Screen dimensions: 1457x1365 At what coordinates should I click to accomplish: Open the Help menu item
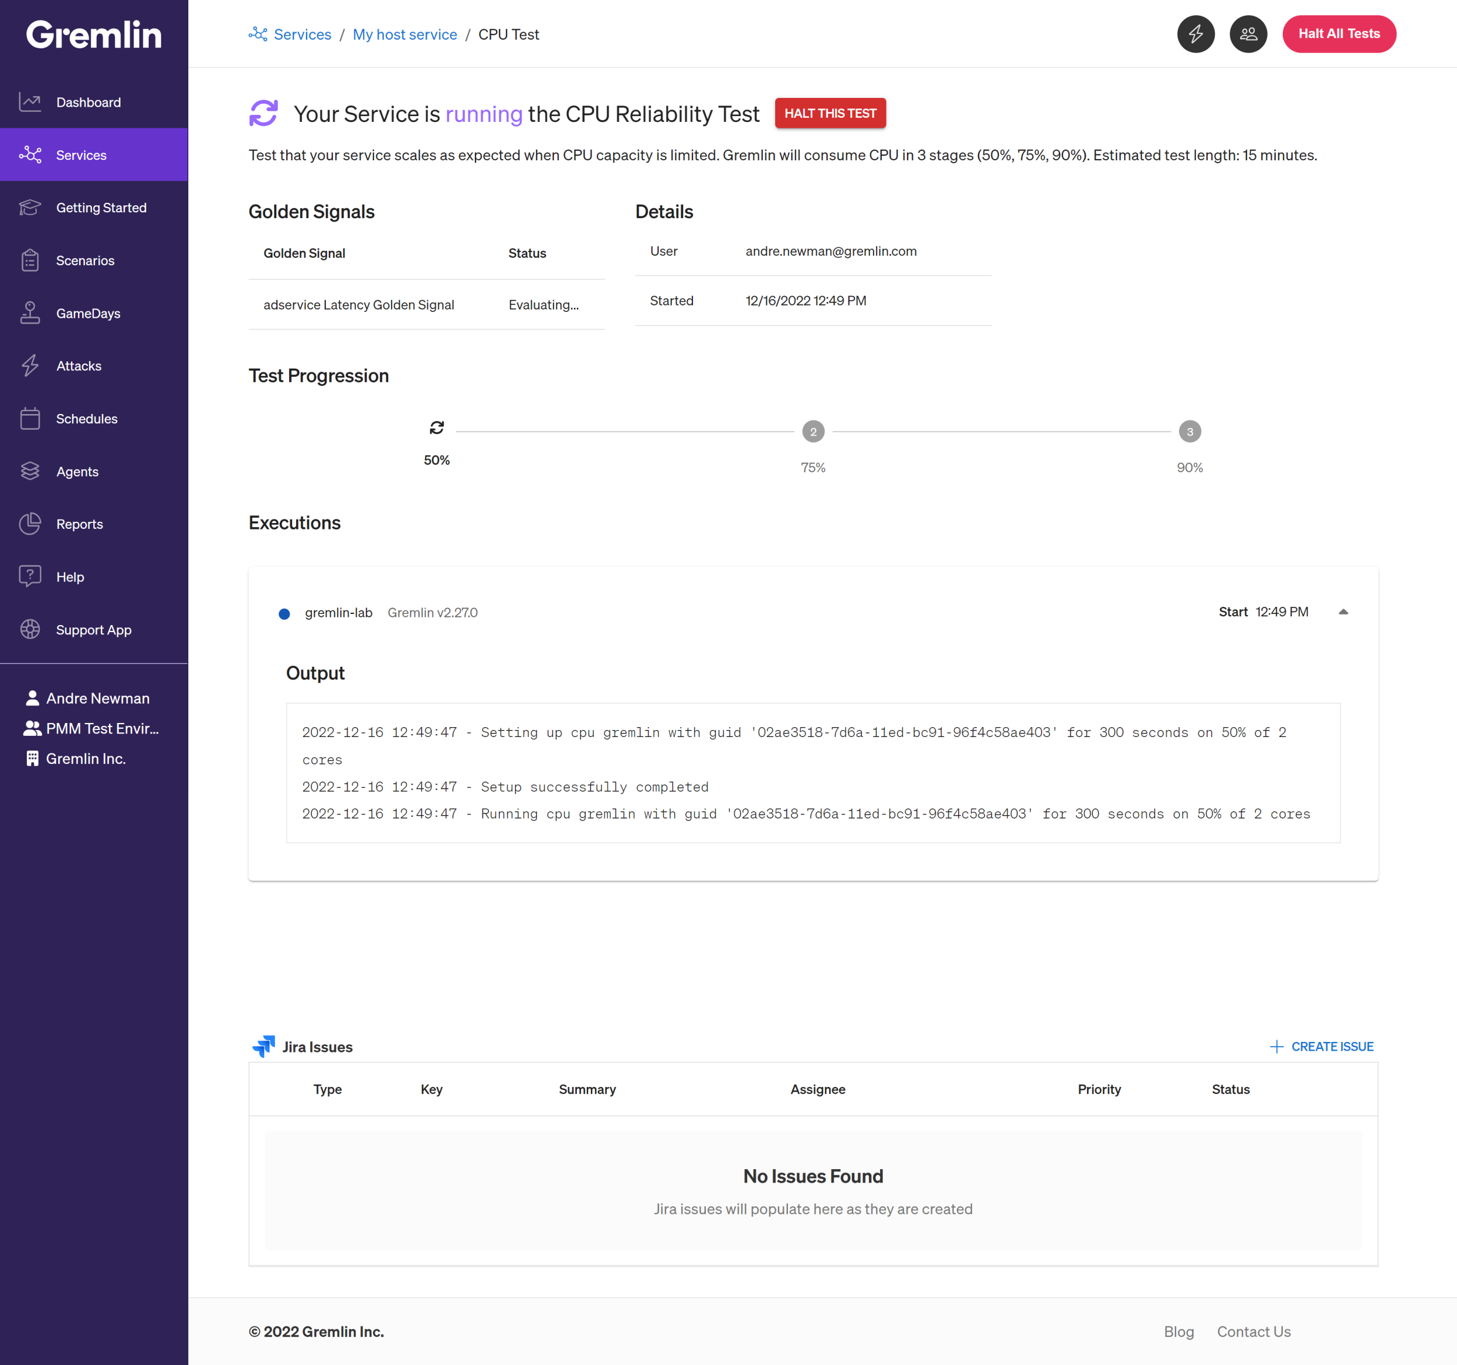[94, 577]
